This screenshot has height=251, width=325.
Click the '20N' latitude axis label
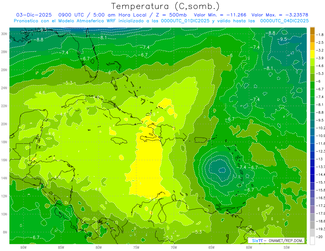pos(4,124)
